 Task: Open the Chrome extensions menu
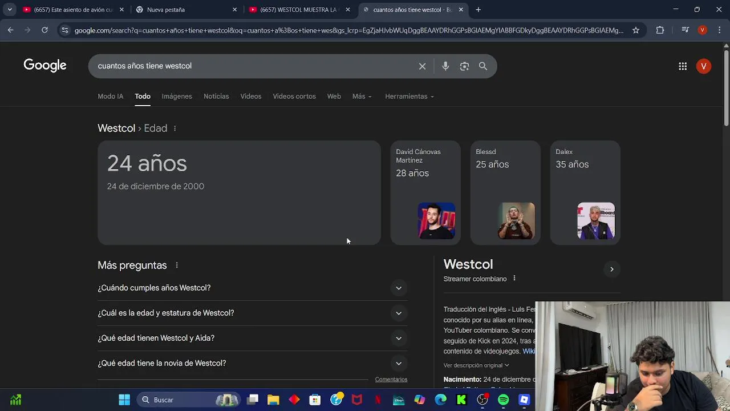(x=660, y=30)
